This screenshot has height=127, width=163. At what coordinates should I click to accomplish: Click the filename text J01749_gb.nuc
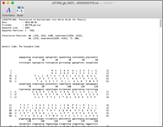tap(33, 25)
